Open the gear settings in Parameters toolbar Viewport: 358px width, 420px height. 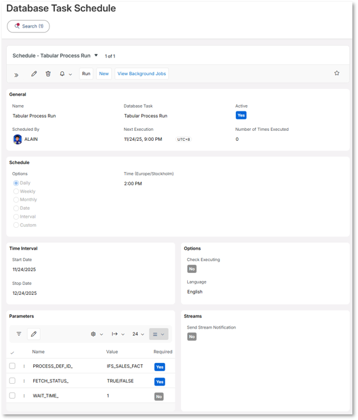pyautogui.click(x=96, y=334)
